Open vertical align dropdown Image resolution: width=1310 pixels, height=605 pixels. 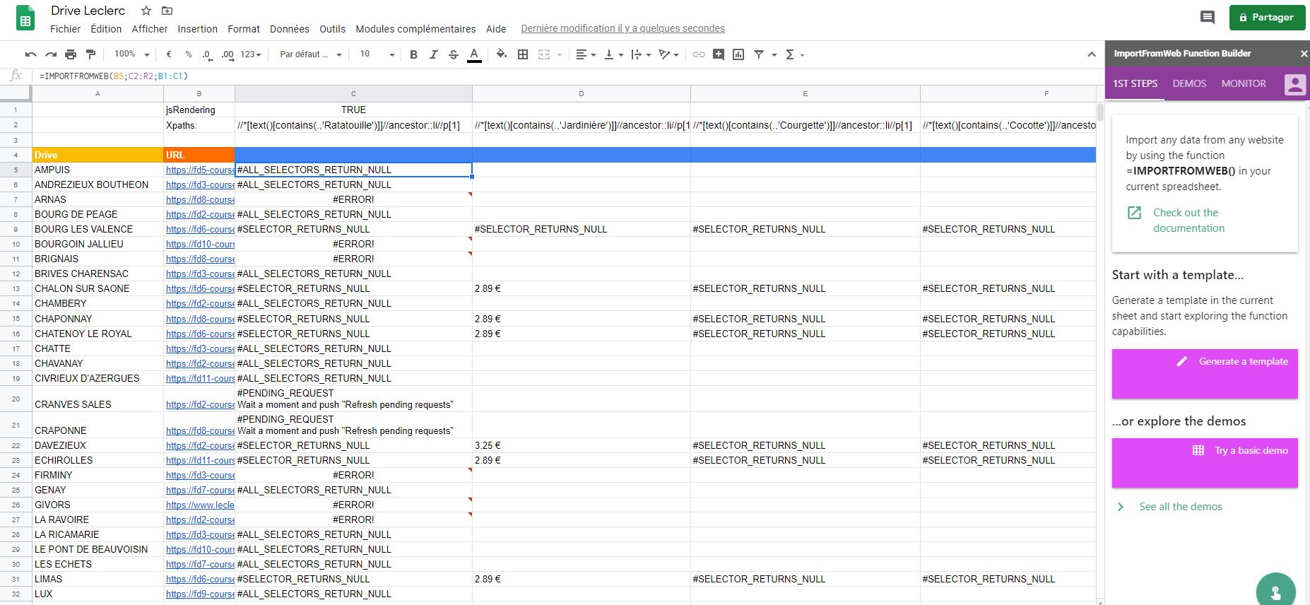613,54
